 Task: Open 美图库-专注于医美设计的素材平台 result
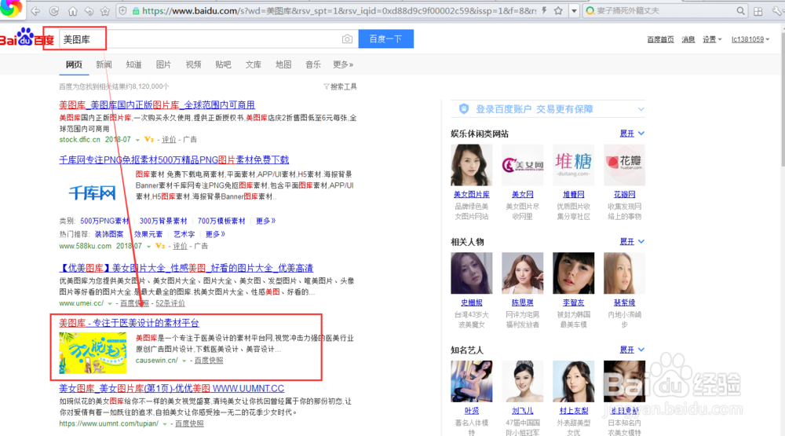click(130, 323)
